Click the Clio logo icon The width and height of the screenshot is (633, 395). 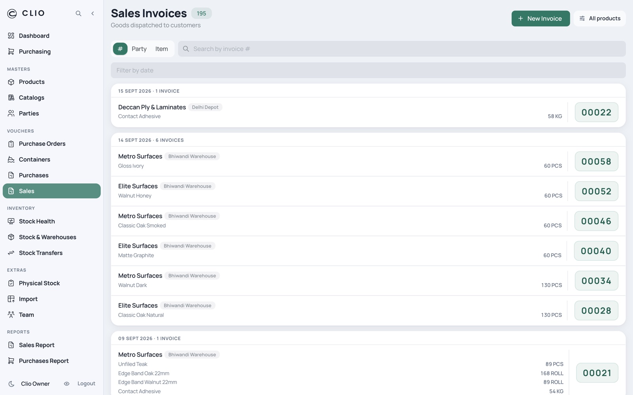tap(12, 13)
